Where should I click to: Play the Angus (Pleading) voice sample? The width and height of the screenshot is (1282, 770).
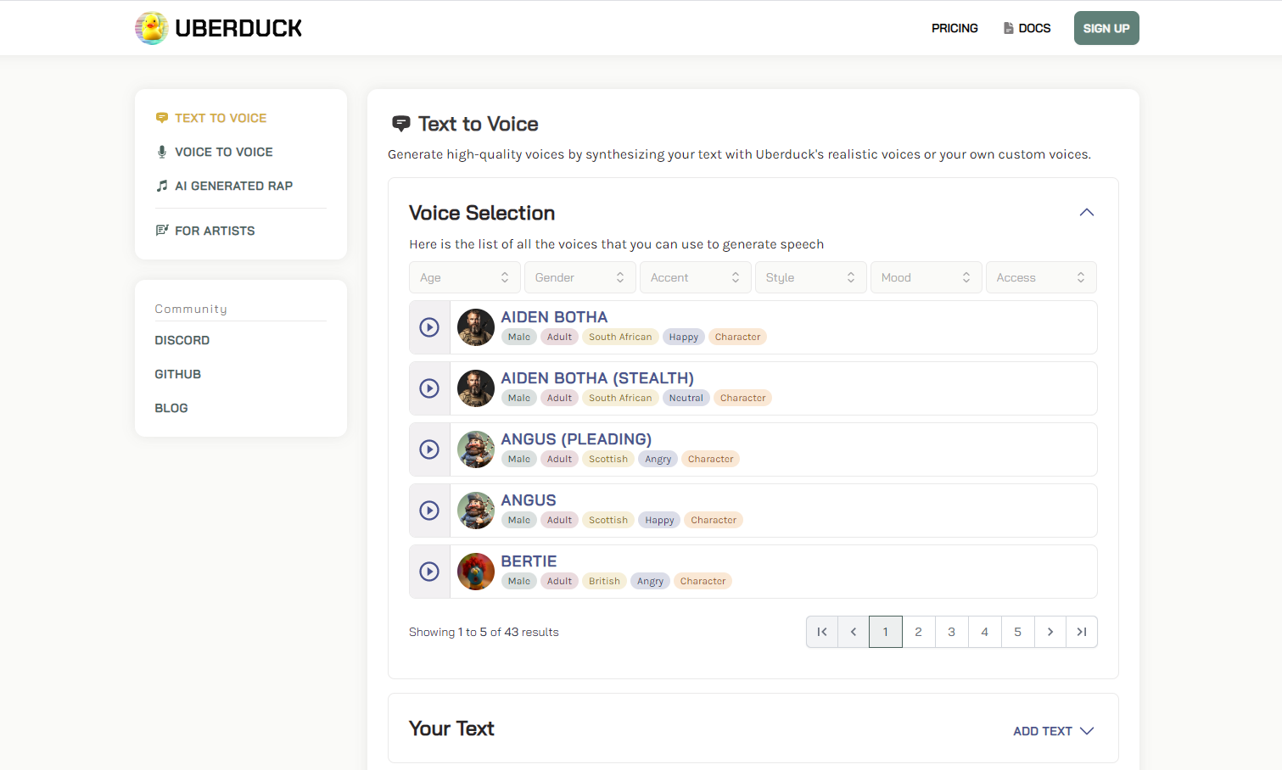click(429, 449)
